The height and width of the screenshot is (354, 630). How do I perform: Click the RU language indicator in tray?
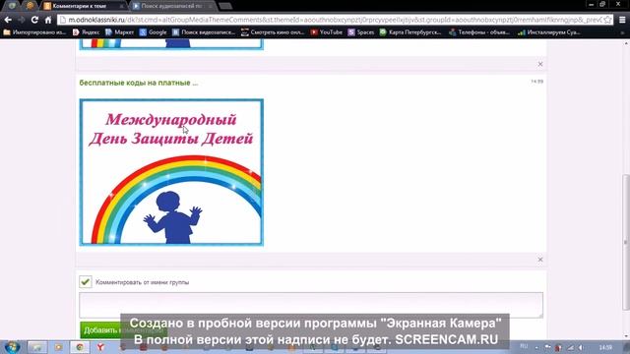524,346
